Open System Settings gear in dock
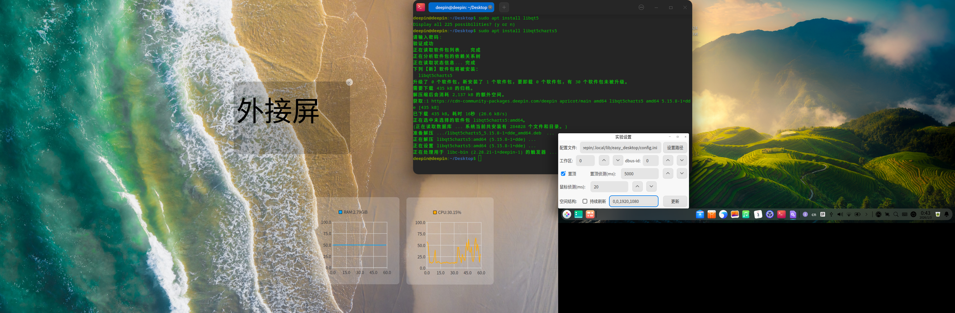The image size is (955, 313). [770, 214]
